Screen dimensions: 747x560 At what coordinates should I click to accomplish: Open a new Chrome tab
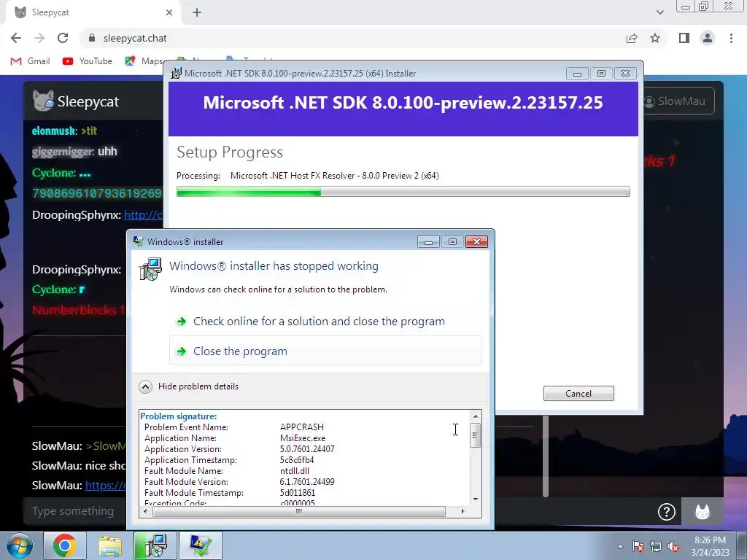pos(197,13)
